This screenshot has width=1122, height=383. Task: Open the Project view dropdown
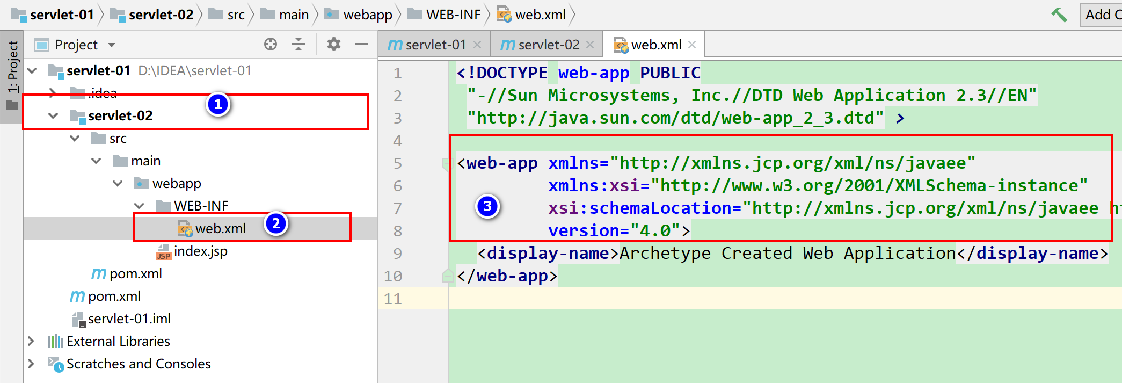pyautogui.click(x=112, y=45)
